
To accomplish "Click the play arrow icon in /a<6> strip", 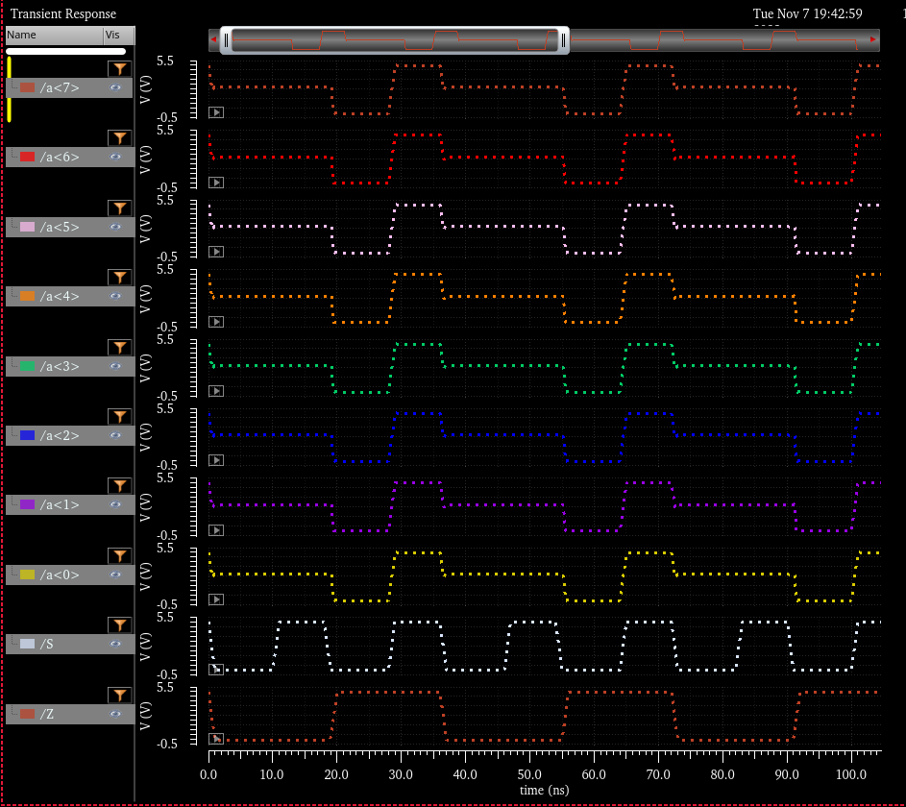I will [216, 183].
